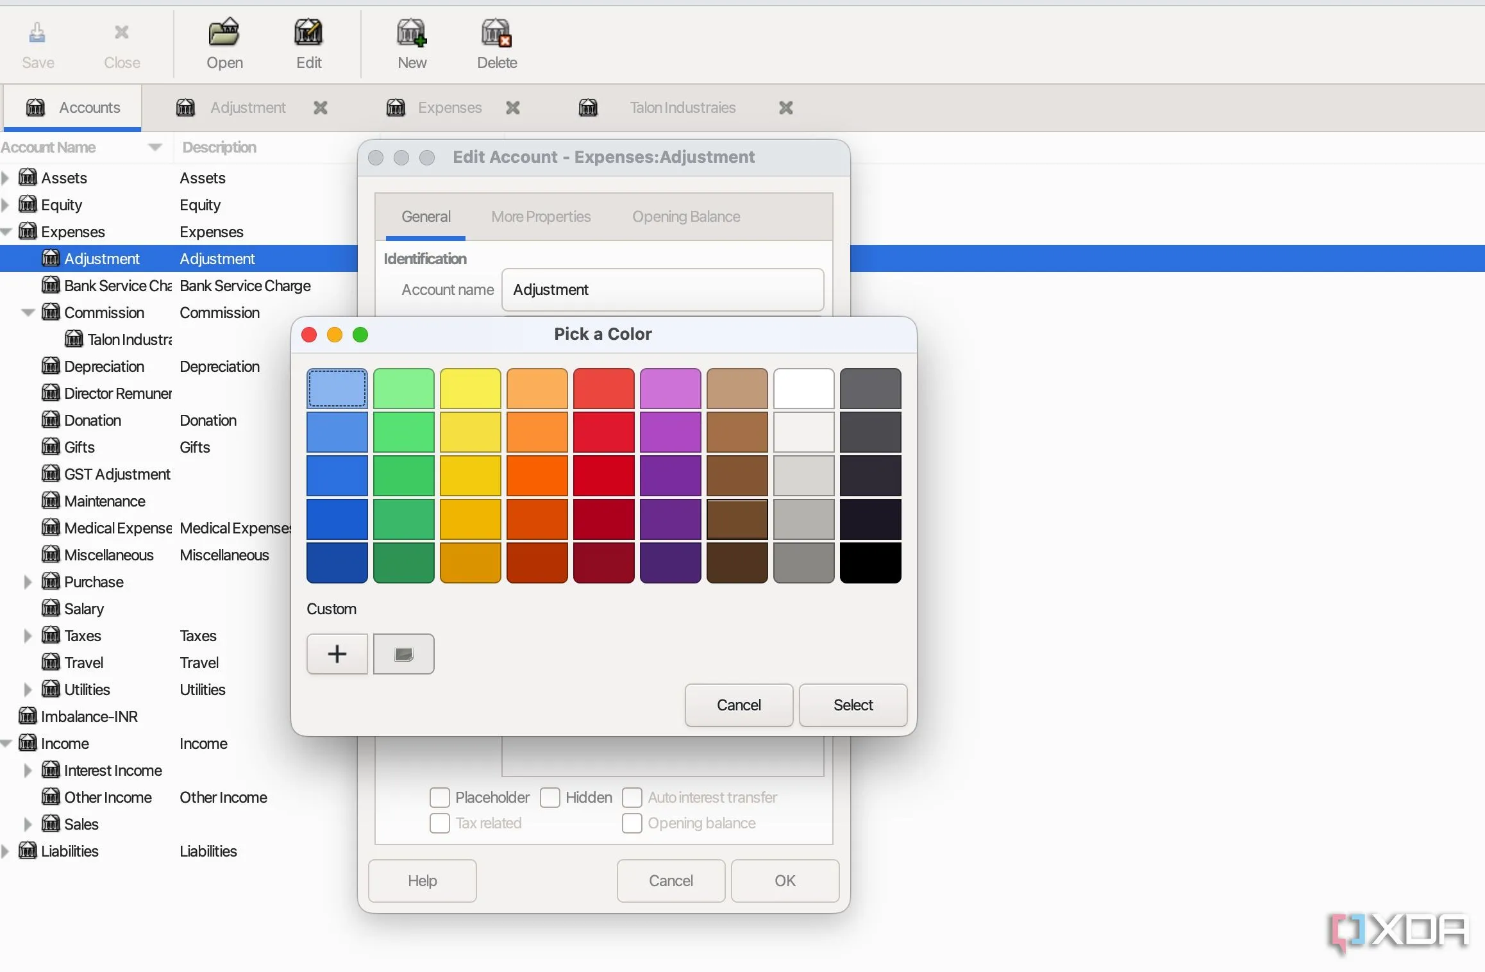Tick the Hidden checkbox
The image size is (1485, 972).
(550, 798)
